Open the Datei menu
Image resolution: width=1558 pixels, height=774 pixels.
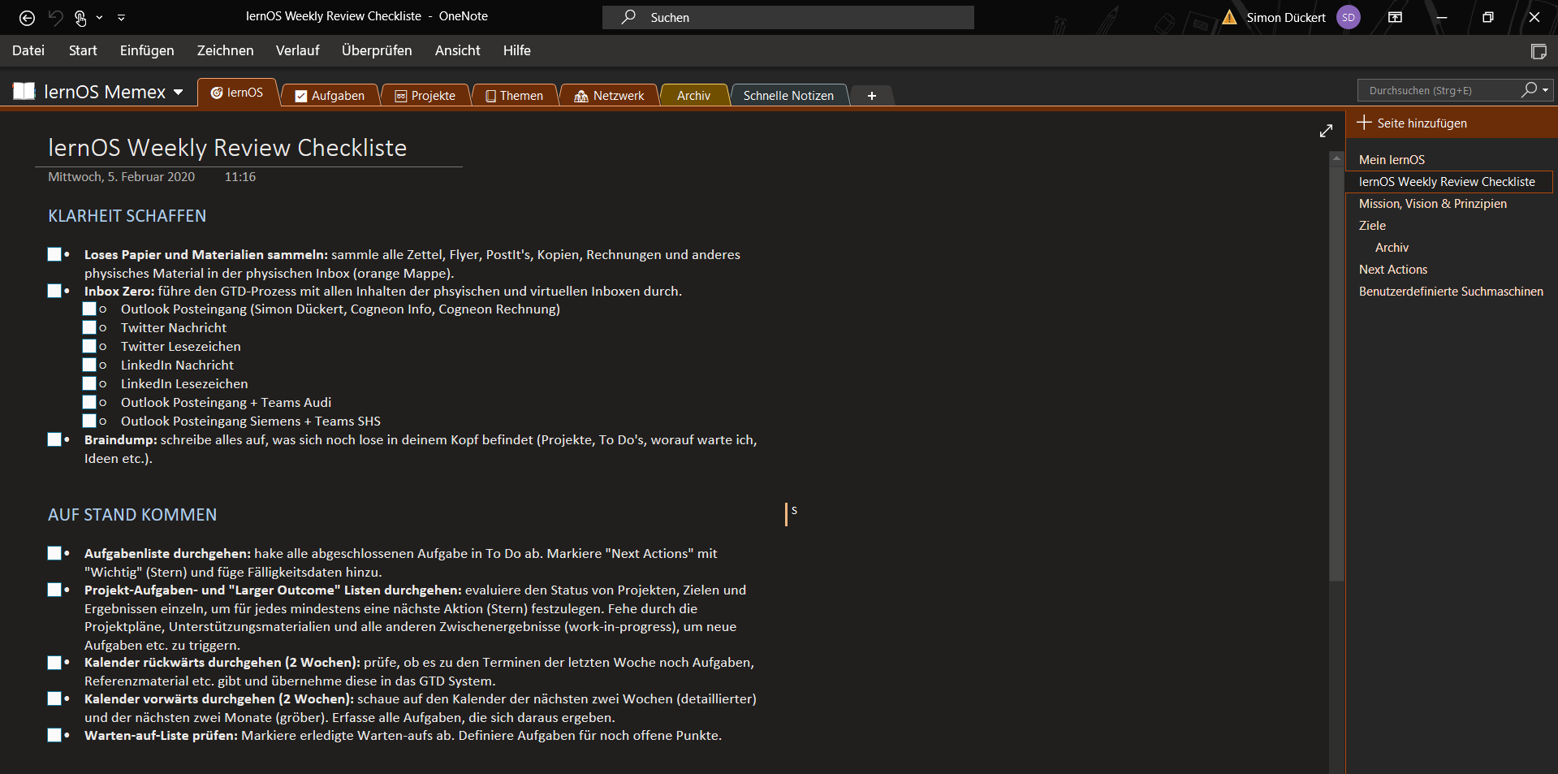point(28,50)
